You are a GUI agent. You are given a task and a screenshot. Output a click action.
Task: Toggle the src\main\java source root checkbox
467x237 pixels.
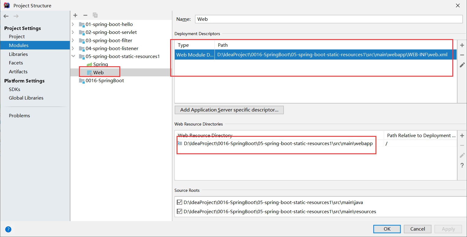tap(180, 202)
